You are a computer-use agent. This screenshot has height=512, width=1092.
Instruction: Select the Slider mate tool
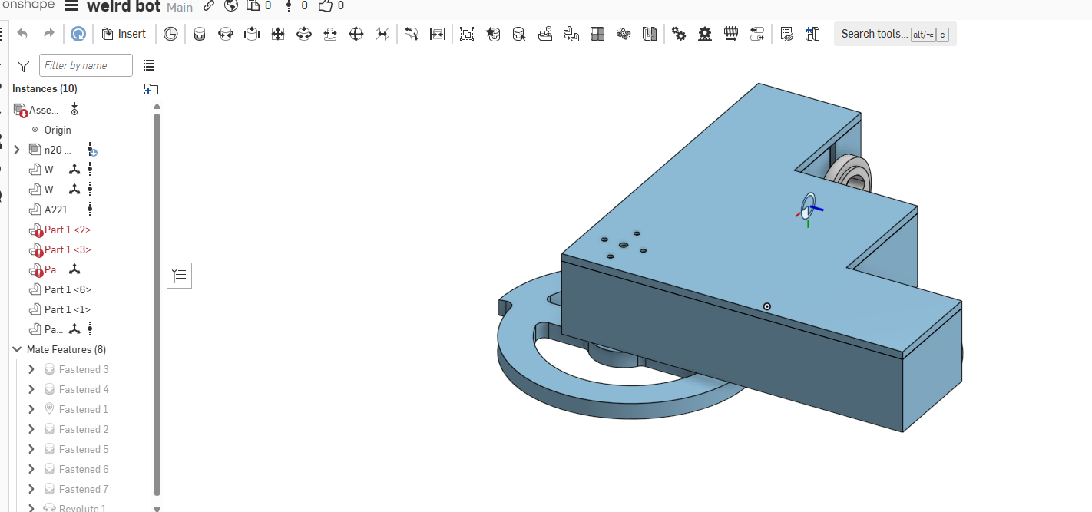[252, 34]
